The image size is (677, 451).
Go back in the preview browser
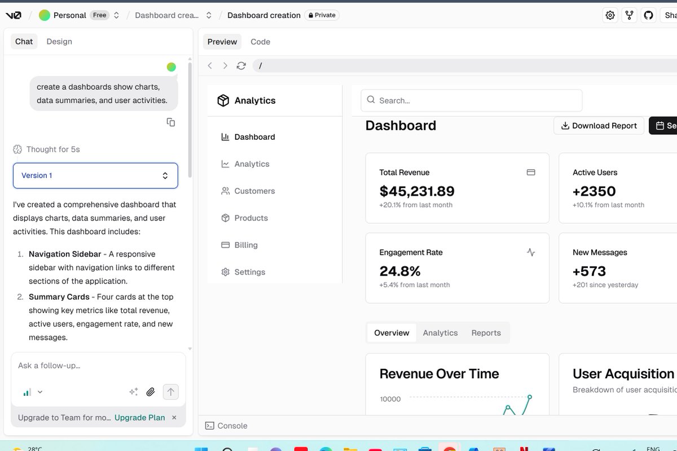(x=210, y=66)
